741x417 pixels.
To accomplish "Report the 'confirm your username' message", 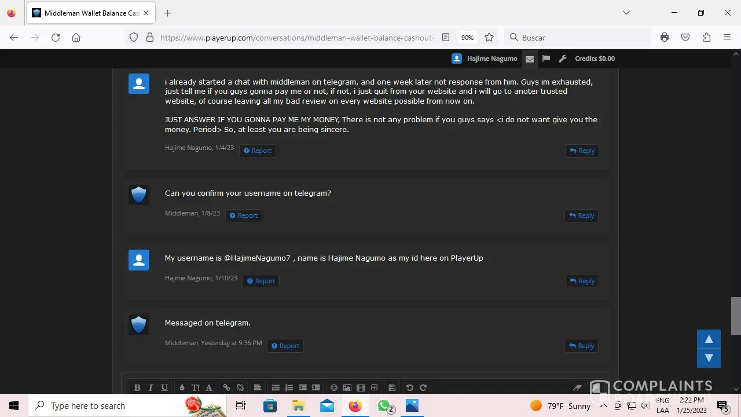I will pyautogui.click(x=243, y=215).
